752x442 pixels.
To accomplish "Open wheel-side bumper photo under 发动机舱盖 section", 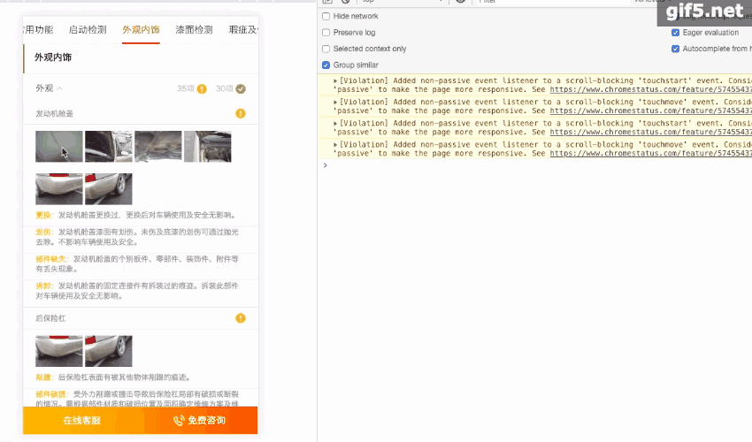I will tap(109, 189).
